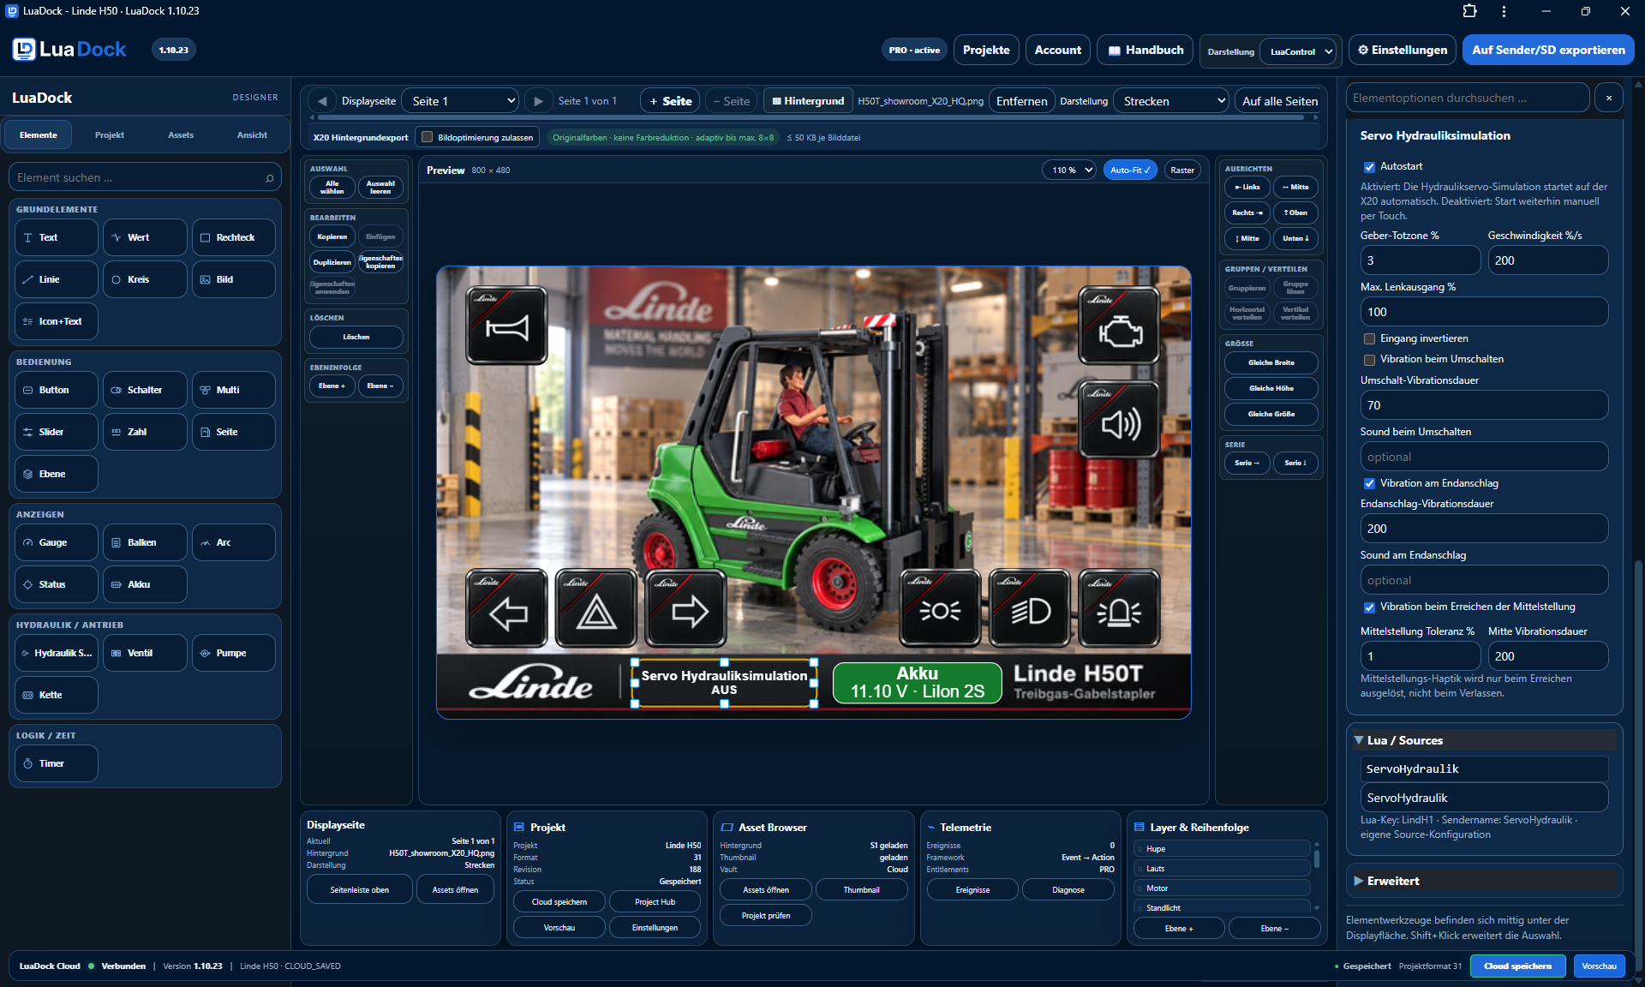Open the Seite 1 page dropdown

click(x=461, y=101)
